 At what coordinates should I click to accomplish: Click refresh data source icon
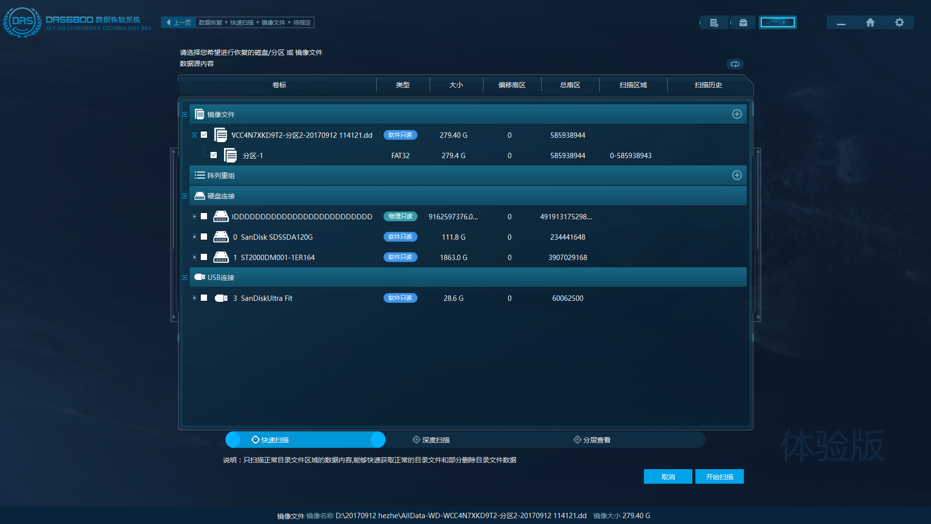[735, 64]
